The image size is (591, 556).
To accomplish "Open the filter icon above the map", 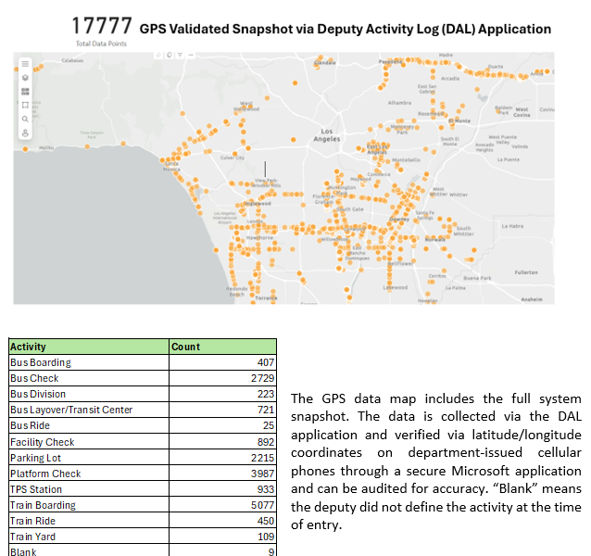I will 178,56.
